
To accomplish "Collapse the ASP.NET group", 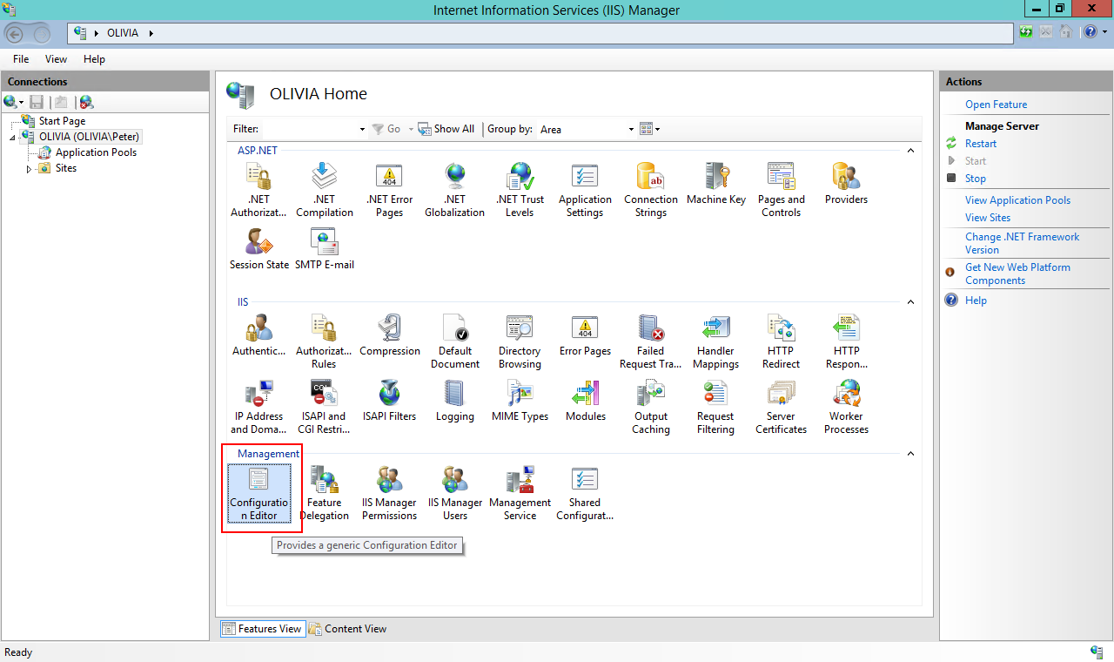I will coord(910,151).
